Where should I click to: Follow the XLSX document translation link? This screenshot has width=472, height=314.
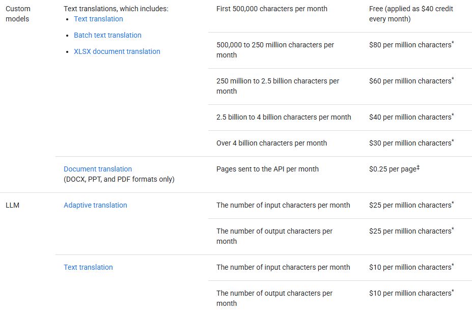tap(117, 51)
